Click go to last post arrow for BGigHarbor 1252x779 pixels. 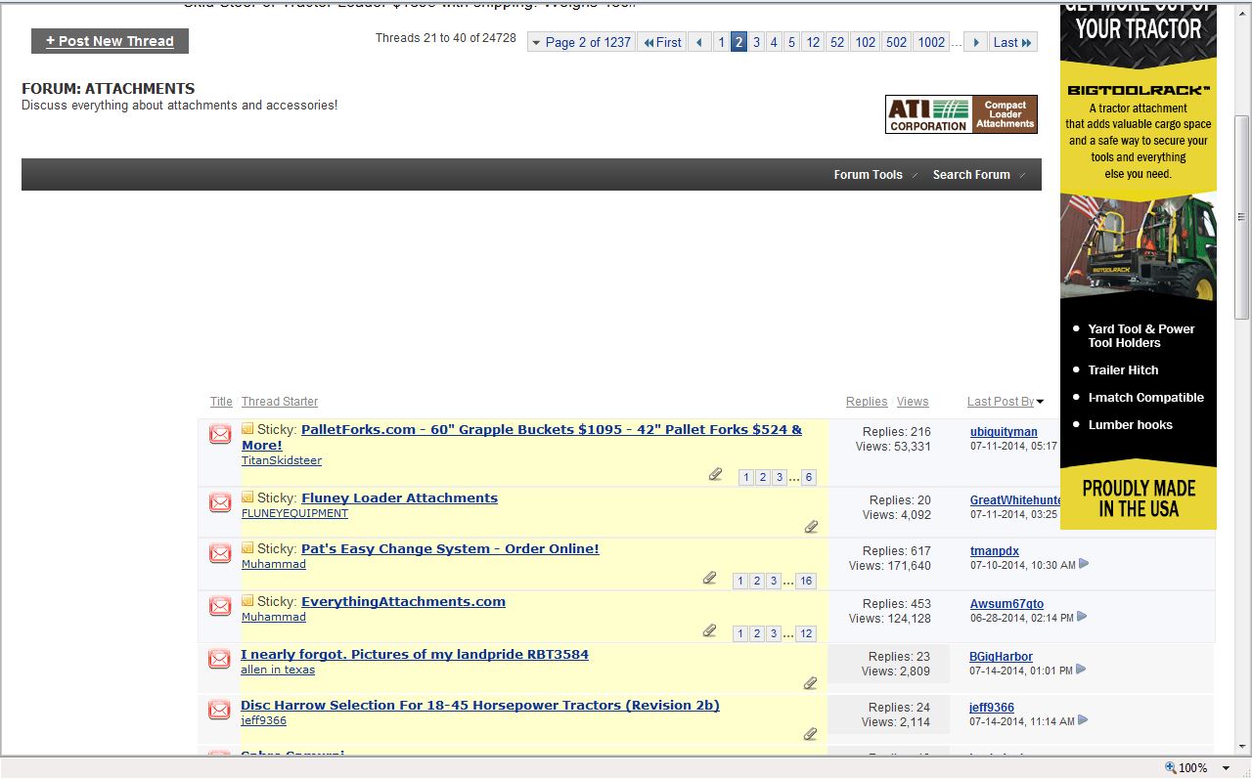pos(1081,670)
